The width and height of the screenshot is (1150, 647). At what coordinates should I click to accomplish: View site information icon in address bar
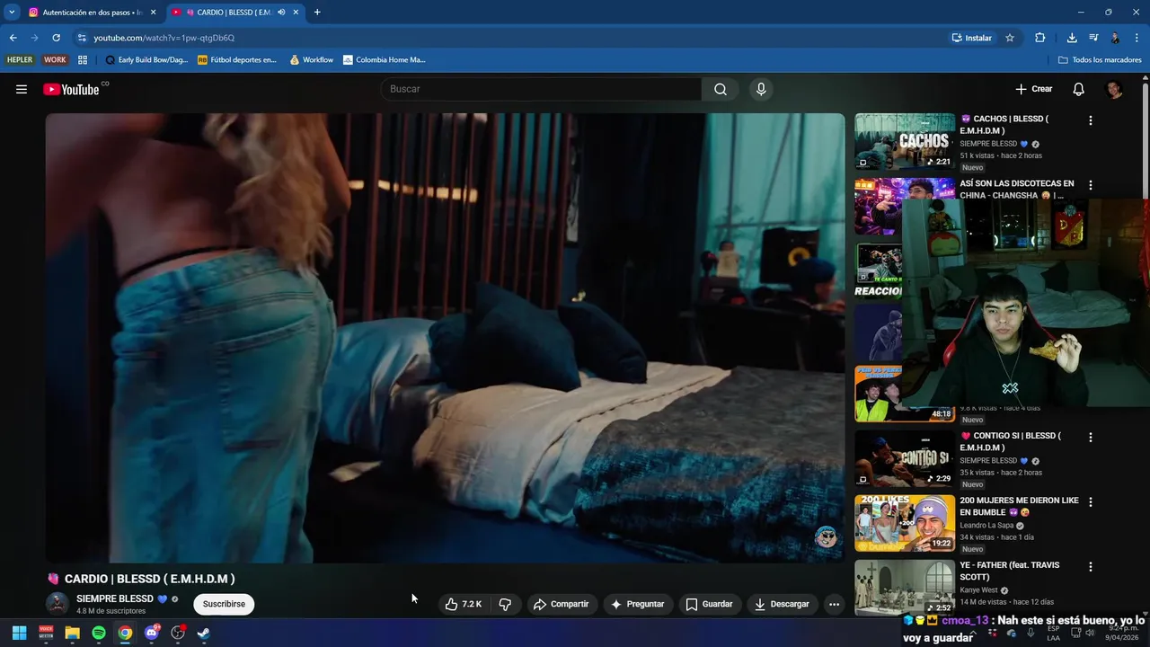(x=82, y=38)
